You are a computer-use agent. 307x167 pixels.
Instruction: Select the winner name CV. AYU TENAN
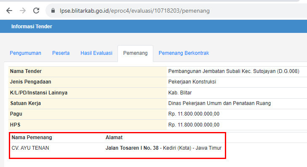click(x=30, y=148)
